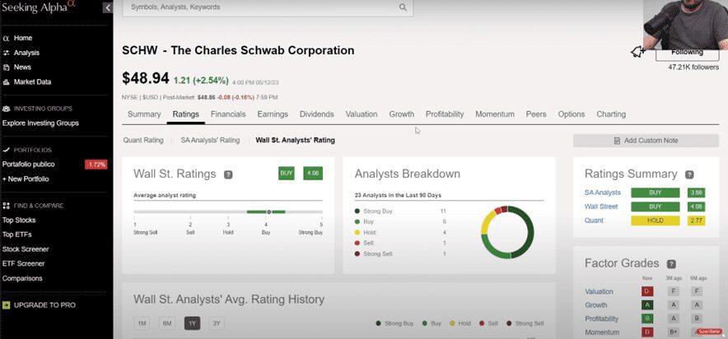Select the 6M rating history range

[166, 323]
